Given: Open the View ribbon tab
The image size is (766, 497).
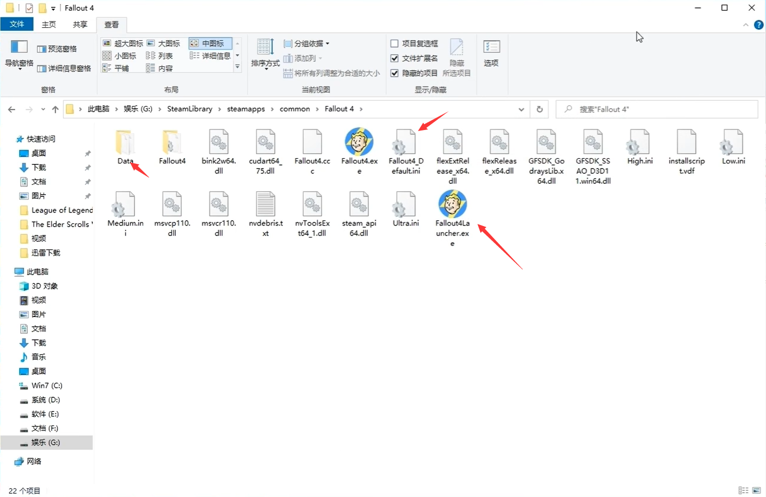Looking at the screenshot, I should (x=112, y=25).
